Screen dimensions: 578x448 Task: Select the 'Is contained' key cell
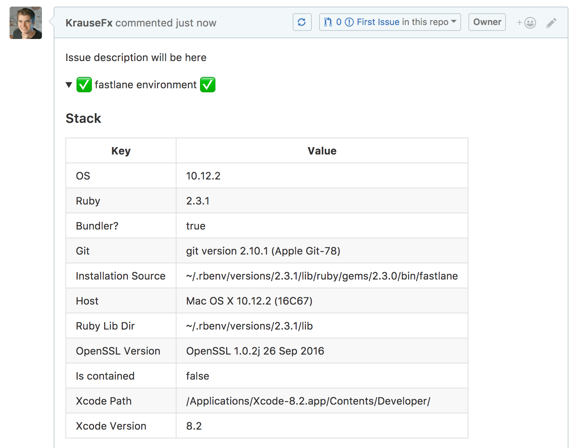(x=121, y=376)
